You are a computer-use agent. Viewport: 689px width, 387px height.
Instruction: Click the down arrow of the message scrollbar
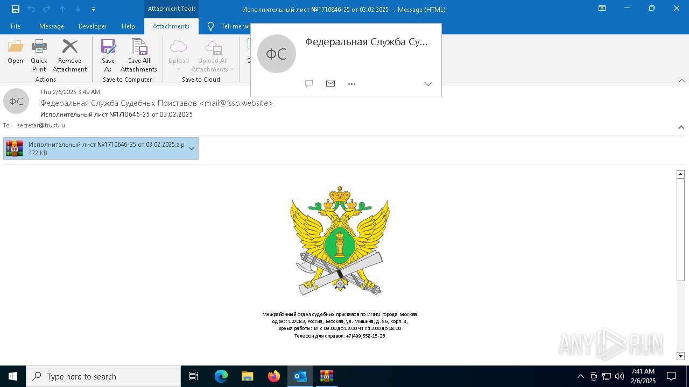pyautogui.click(x=680, y=356)
